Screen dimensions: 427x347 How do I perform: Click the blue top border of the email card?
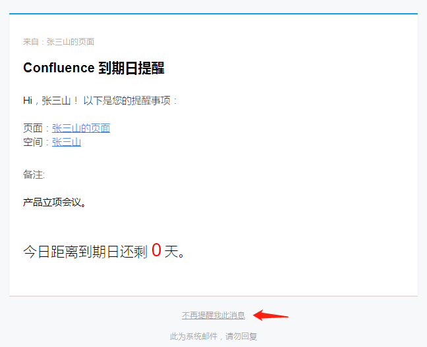pyautogui.click(x=213, y=13)
